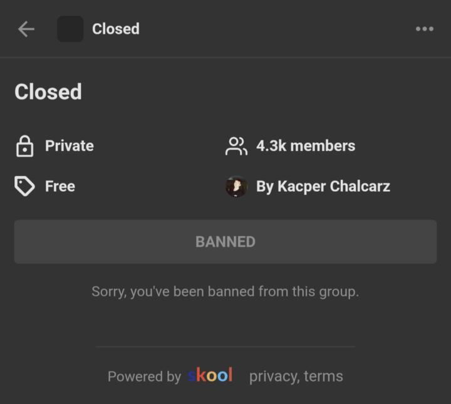Click the group avatar square in header

(70, 29)
